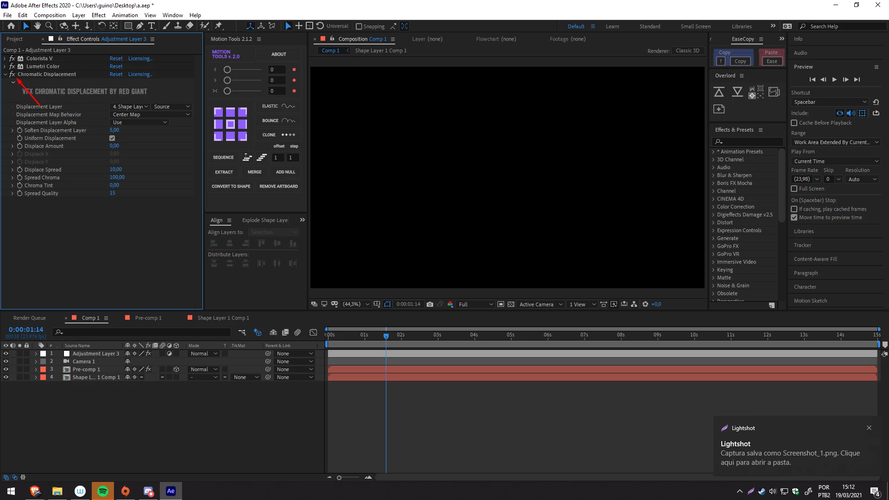Jump to first frame in Preview panel
The width and height of the screenshot is (889, 500).
[x=812, y=80]
